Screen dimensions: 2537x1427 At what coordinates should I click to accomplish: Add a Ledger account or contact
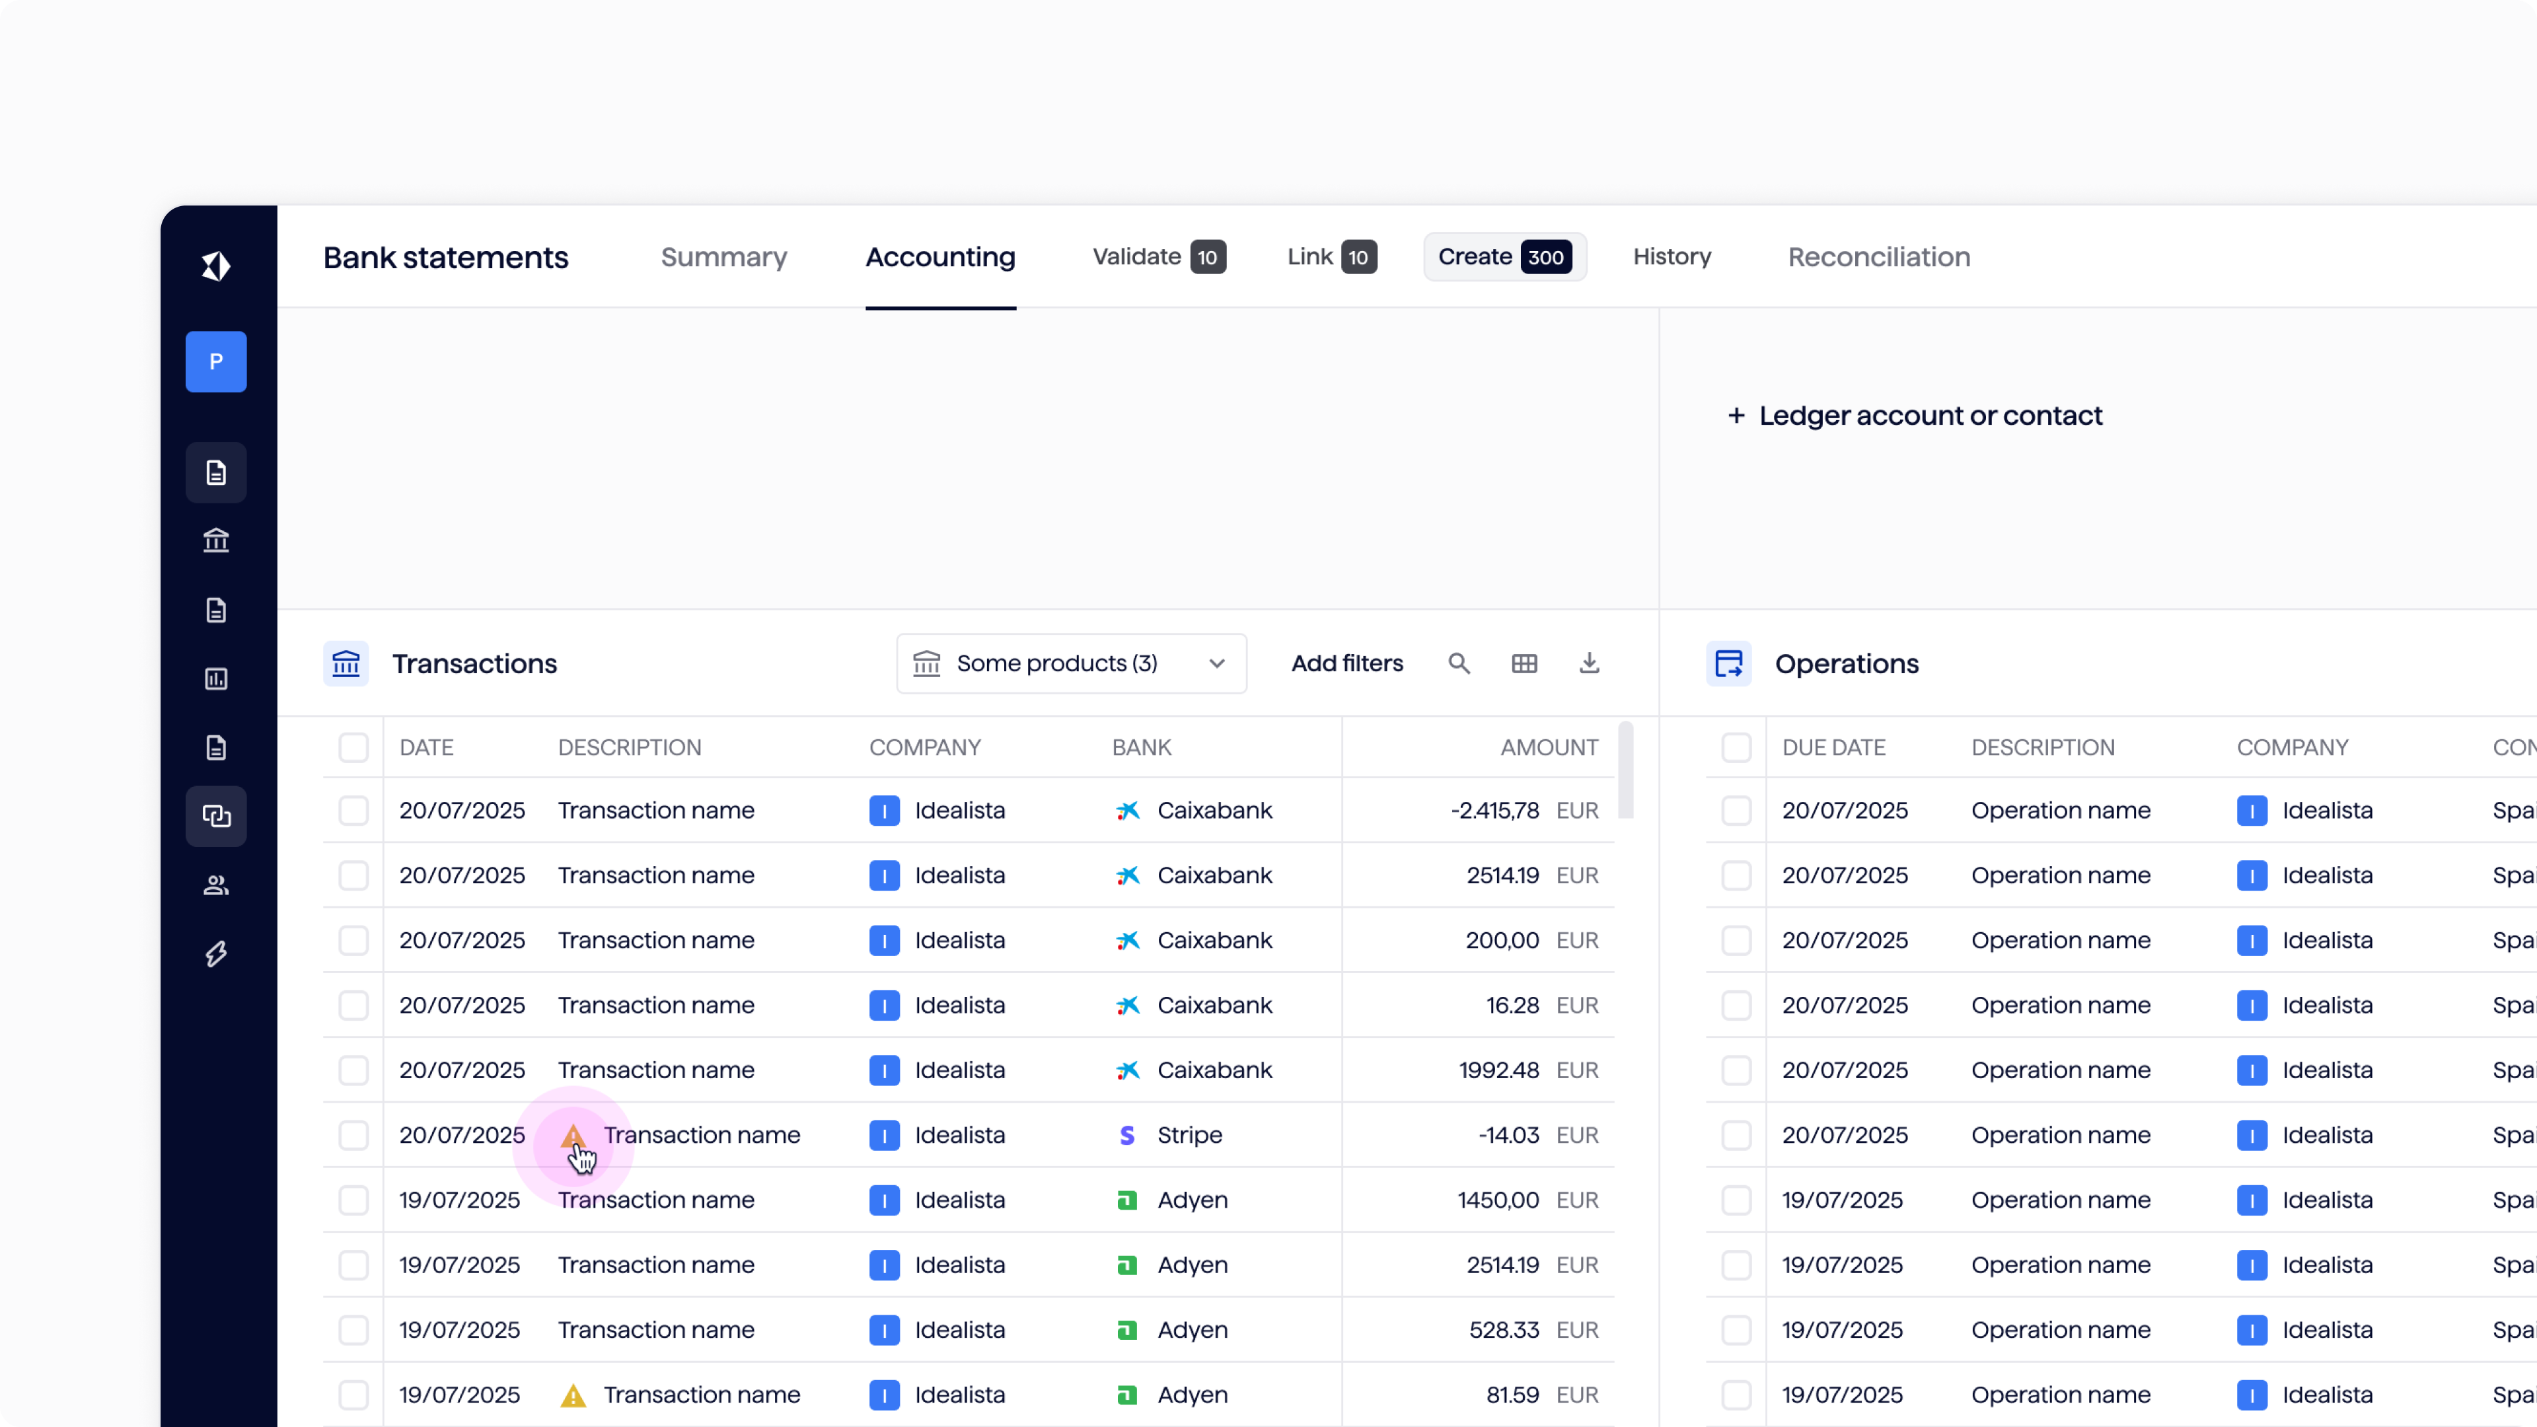1915,416
